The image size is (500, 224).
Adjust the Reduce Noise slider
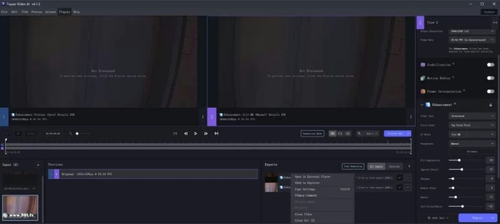(x=466, y=188)
